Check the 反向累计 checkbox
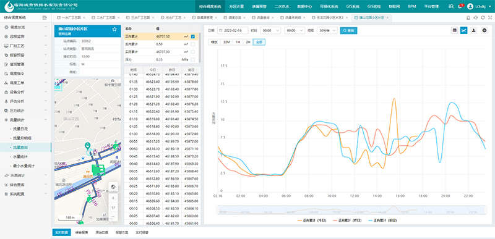This screenshot has height=239, width=495. [x=193, y=44]
